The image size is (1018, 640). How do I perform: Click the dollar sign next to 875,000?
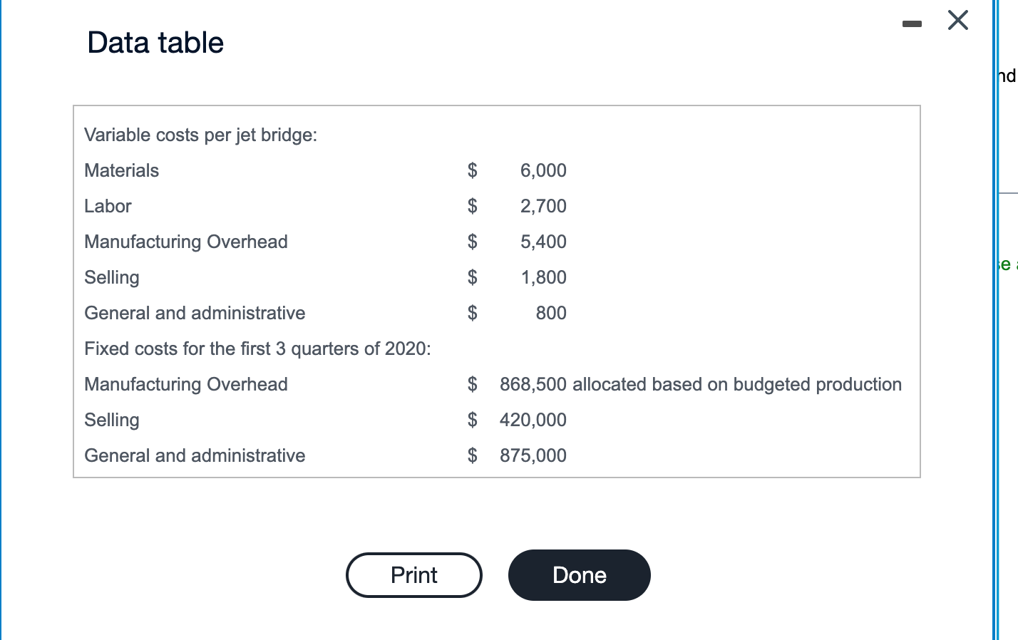click(471, 455)
